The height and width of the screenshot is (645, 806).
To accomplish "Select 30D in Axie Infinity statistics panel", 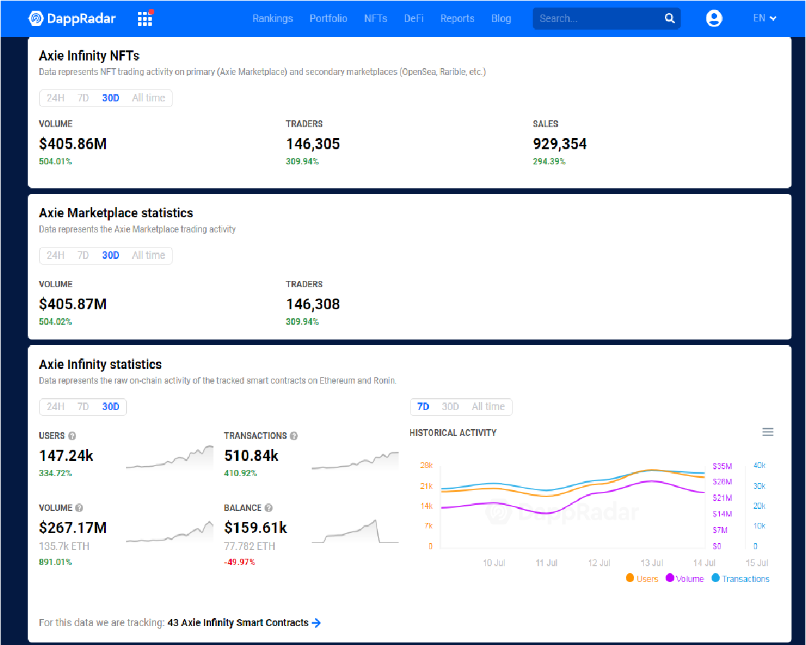I will [x=111, y=406].
